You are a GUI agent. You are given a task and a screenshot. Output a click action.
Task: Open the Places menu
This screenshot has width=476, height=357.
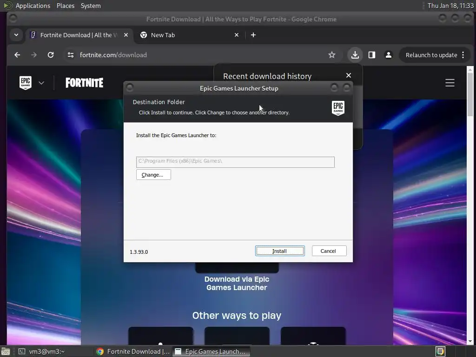click(x=66, y=6)
